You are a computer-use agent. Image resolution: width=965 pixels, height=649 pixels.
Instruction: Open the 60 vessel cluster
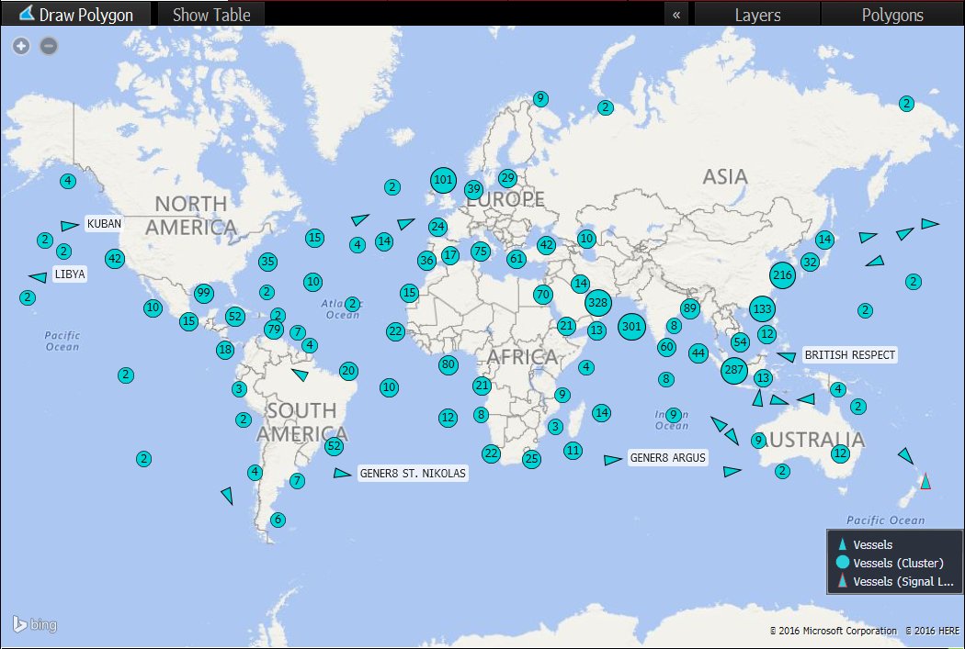click(666, 347)
